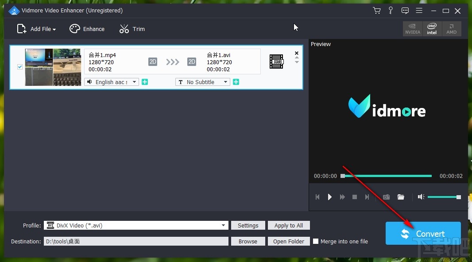Viewport: 472px width, 262px height.
Task: Click the register key icon
Action: [391, 11]
